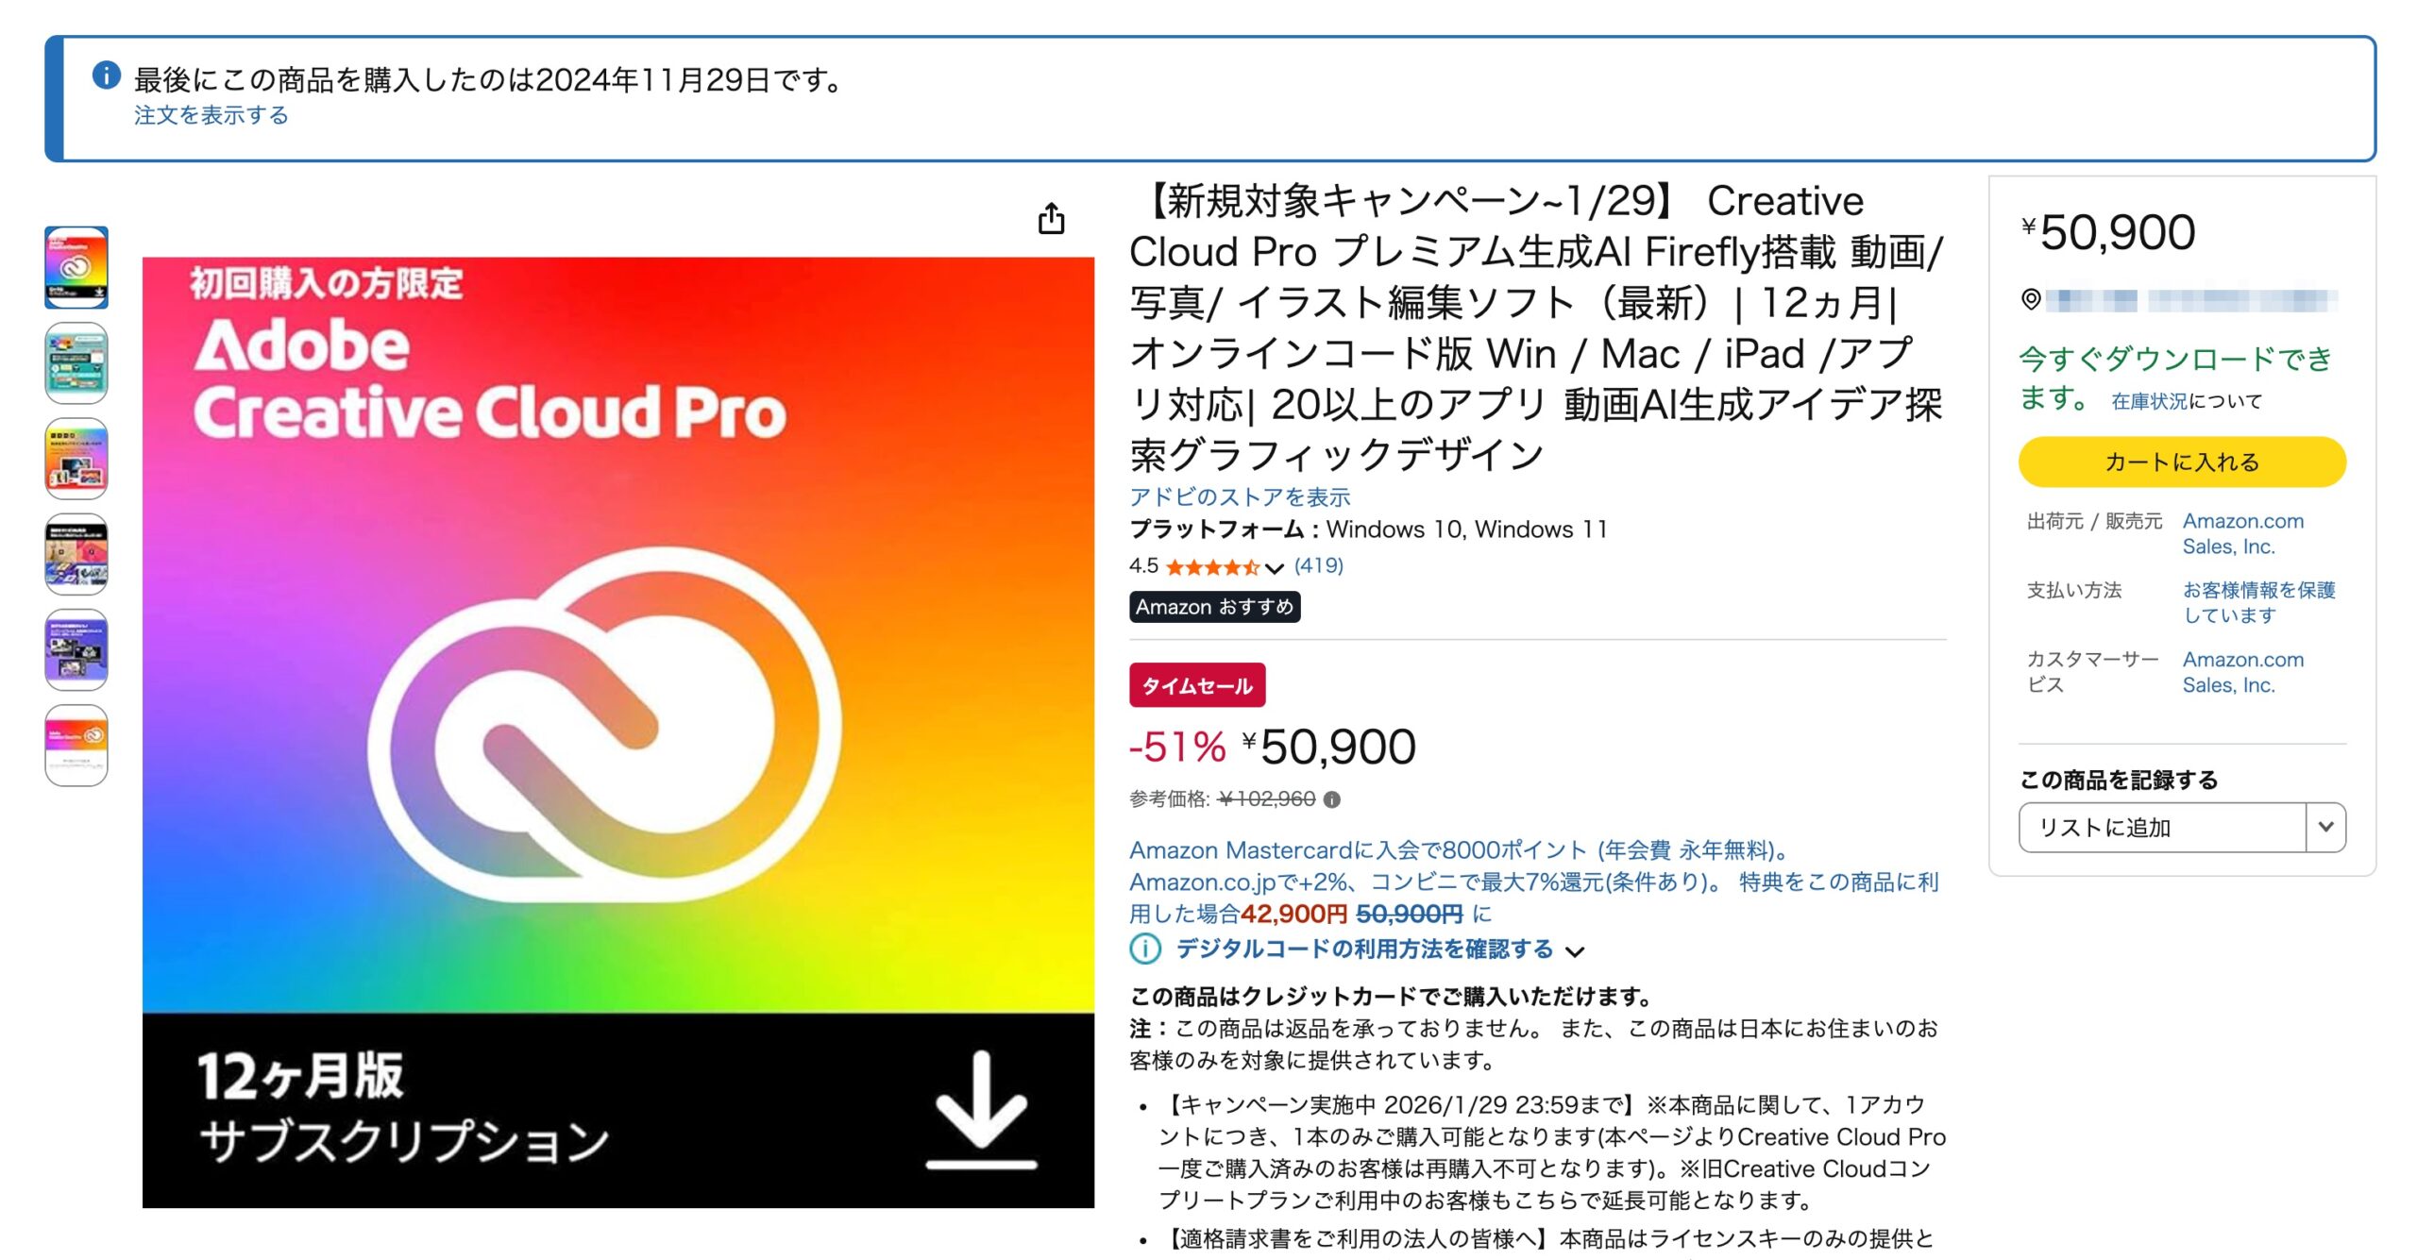Image resolution: width=2417 pixels, height=1260 pixels.
Task: Click the blurred delivery address text
Action: tap(2191, 300)
